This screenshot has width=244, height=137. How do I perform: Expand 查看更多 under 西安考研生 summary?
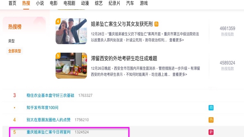pyautogui.click(x=180, y=74)
